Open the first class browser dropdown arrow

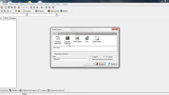tap(26, 15)
